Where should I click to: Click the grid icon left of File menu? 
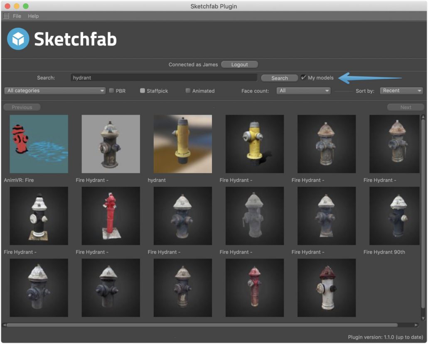pyautogui.click(x=6, y=16)
